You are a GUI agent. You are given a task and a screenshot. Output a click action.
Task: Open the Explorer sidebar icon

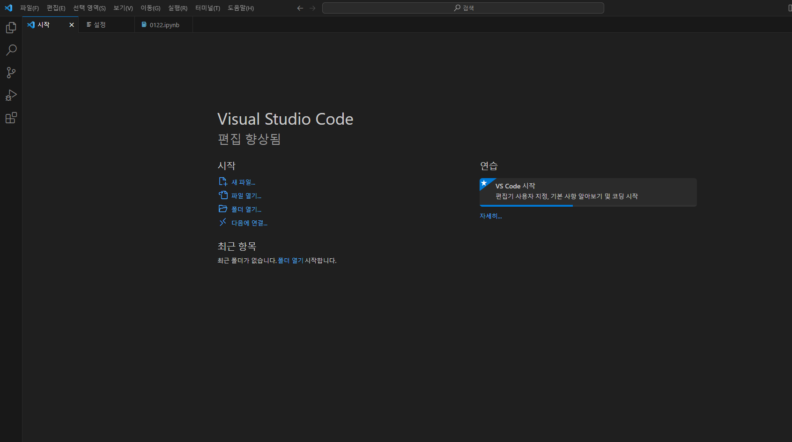tap(10, 28)
